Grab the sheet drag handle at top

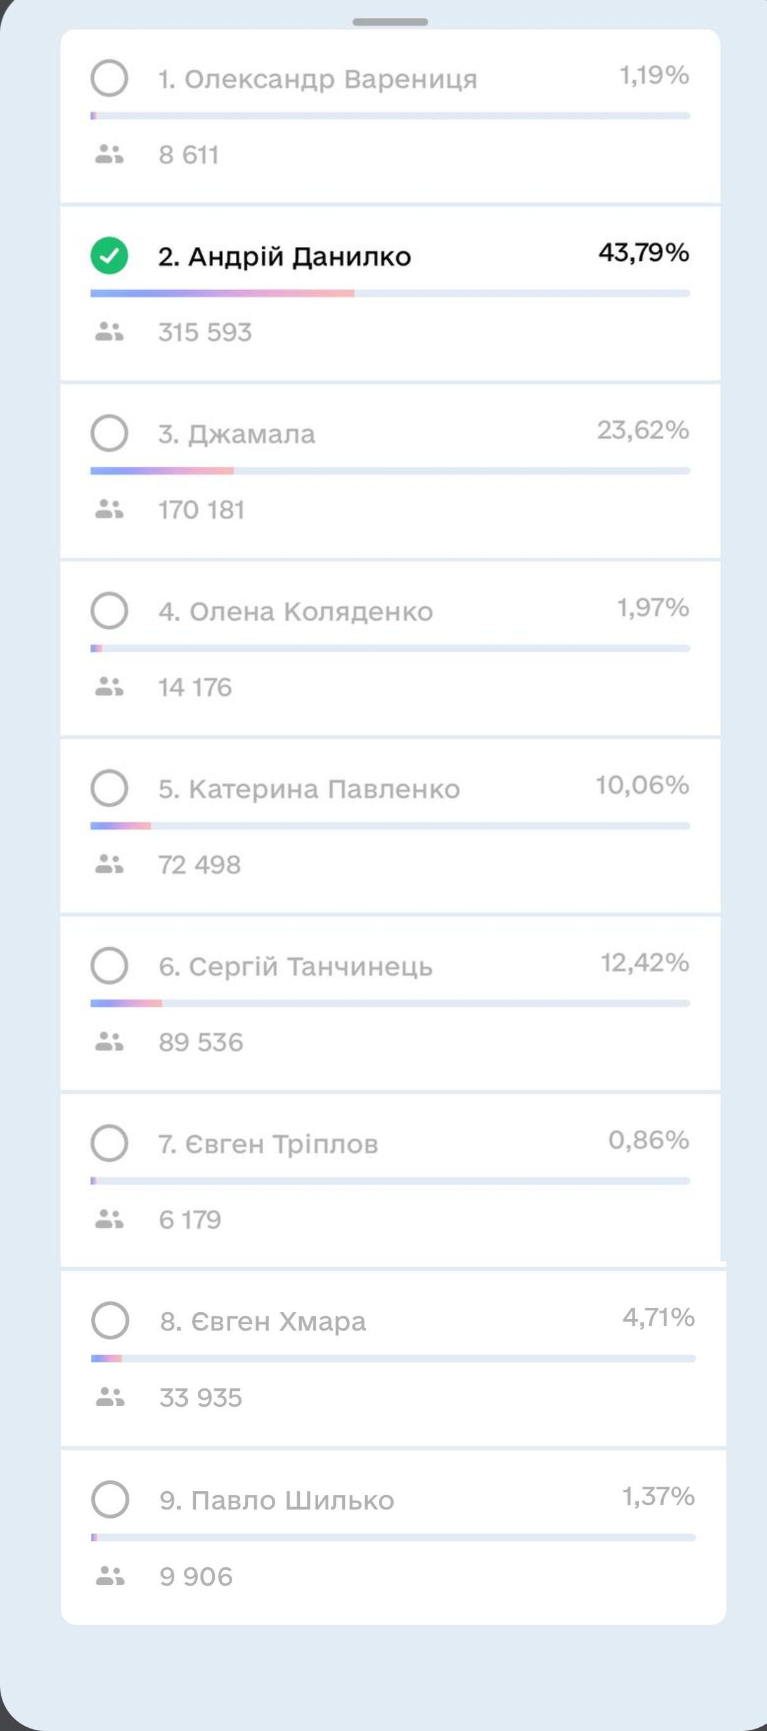click(x=390, y=22)
